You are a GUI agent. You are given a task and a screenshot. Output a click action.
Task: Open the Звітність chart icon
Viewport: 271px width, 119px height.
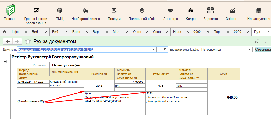[x=233, y=11]
